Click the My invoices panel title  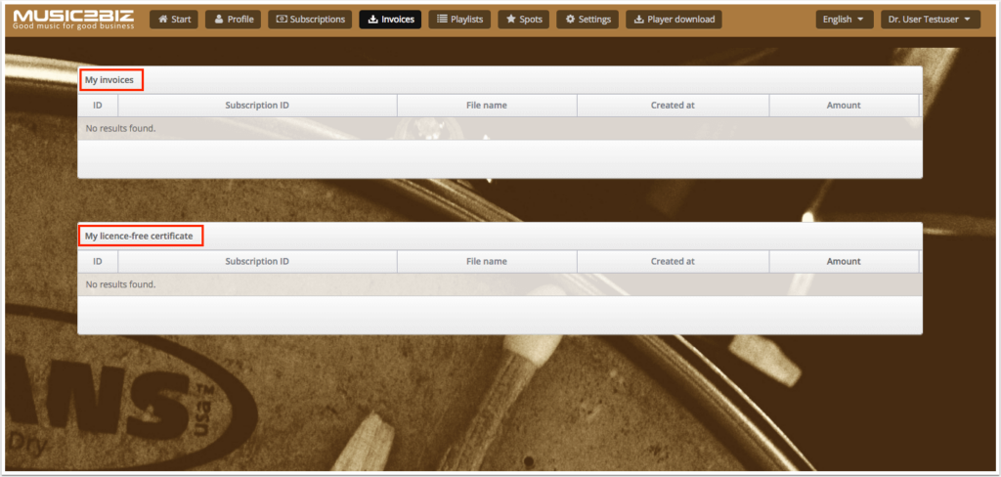(109, 80)
